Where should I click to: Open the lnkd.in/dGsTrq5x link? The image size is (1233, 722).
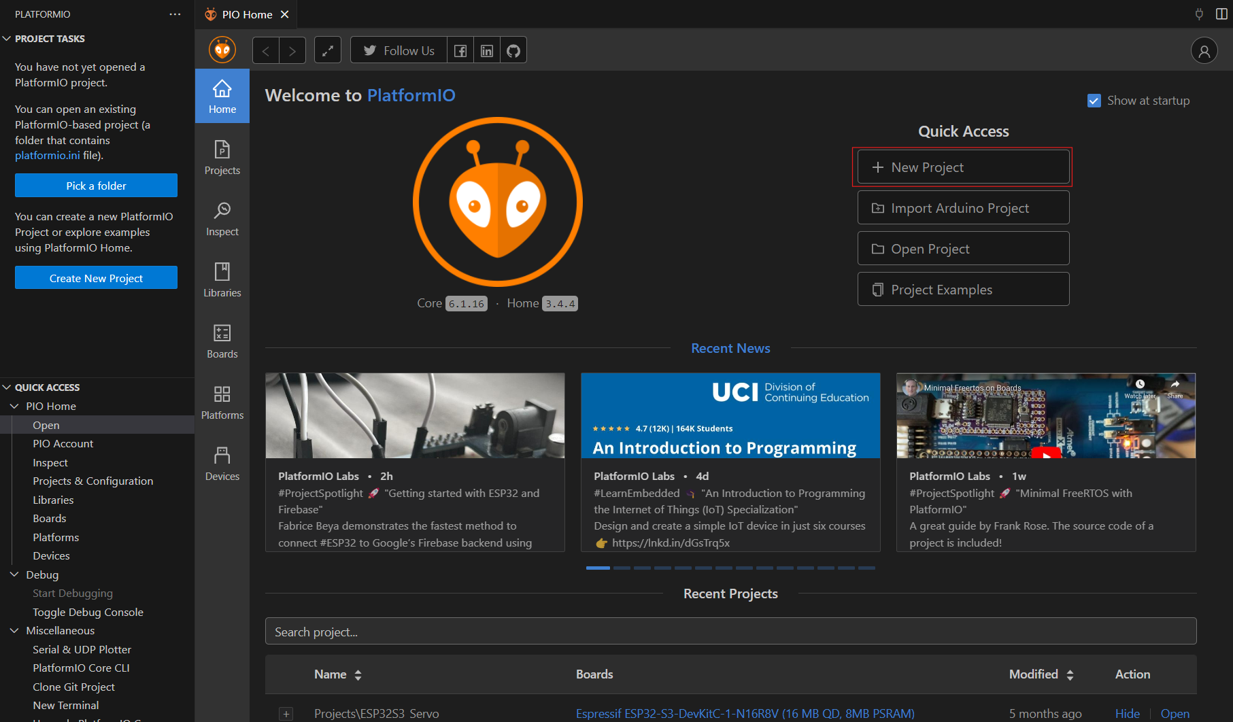point(671,543)
